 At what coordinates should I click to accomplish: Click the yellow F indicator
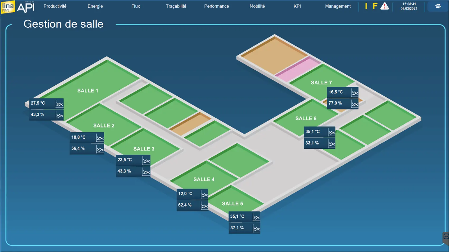pos(375,6)
